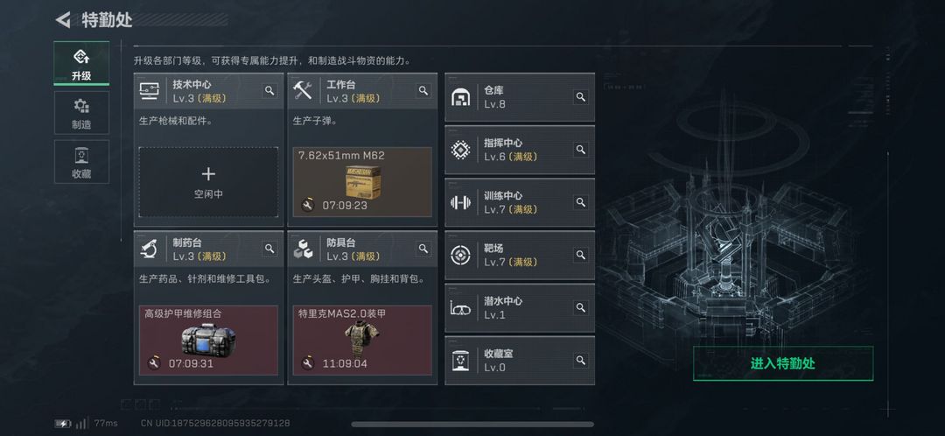Click the 训练中心 dumbbell icon
Screen dimensions: 945x436
(461, 202)
